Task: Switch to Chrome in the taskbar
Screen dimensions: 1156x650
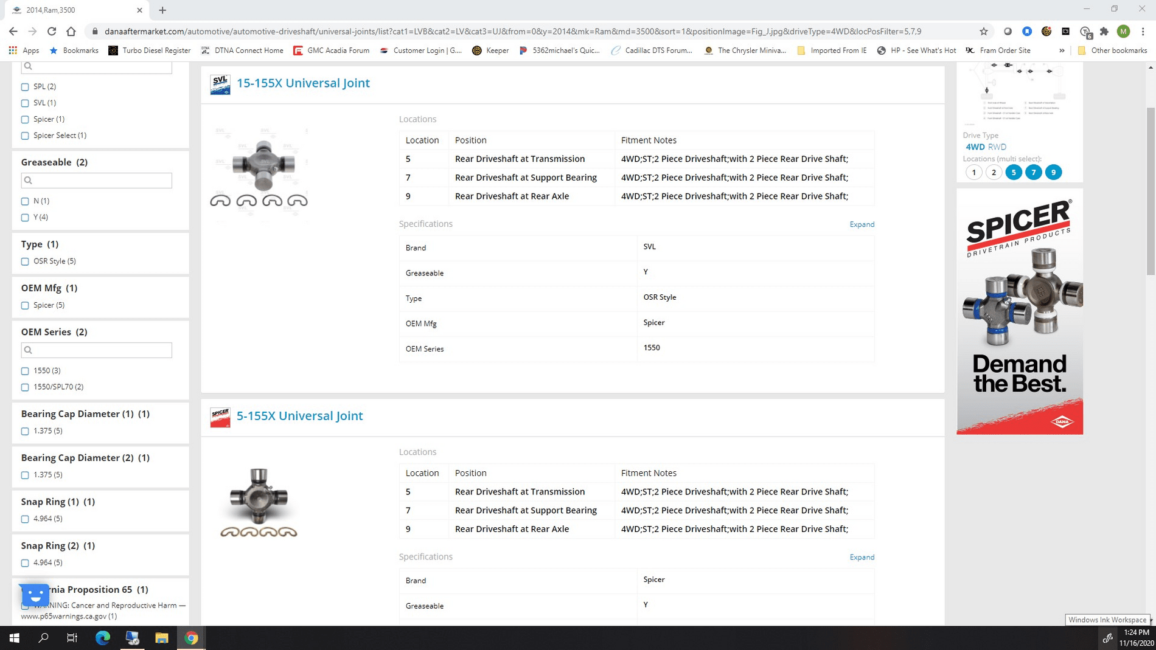Action: [x=191, y=638]
